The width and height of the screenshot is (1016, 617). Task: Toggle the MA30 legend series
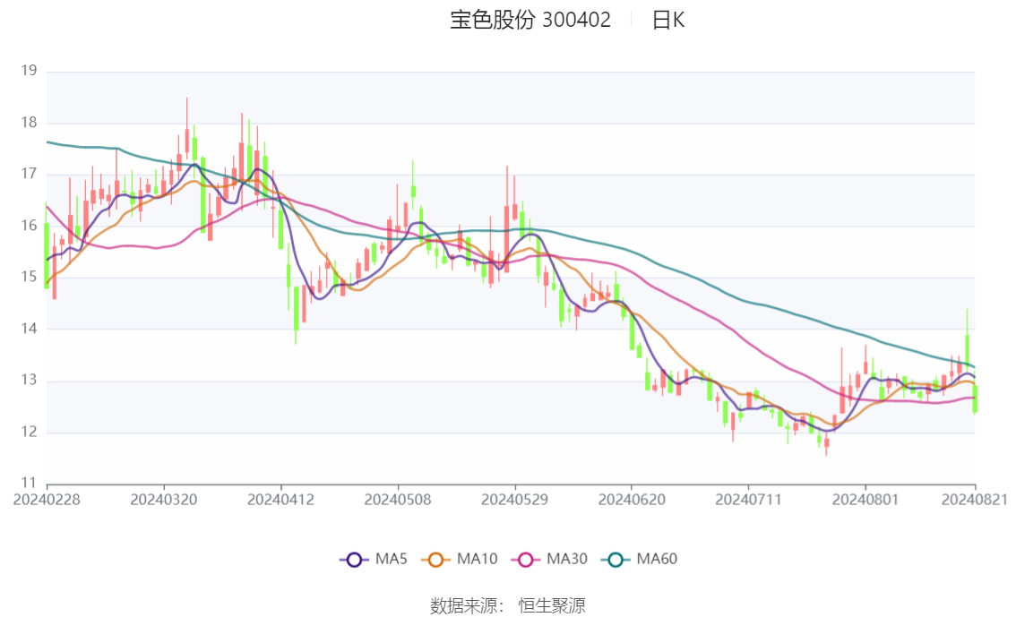pos(549,559)
